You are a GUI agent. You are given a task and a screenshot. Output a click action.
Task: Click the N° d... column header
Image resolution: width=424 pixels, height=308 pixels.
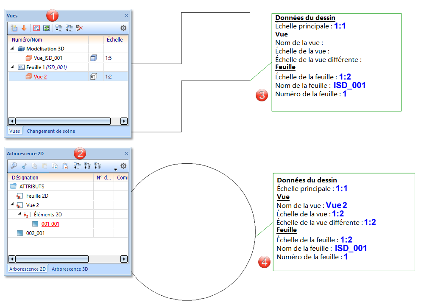pyautogui.click(x=104, y=178)
